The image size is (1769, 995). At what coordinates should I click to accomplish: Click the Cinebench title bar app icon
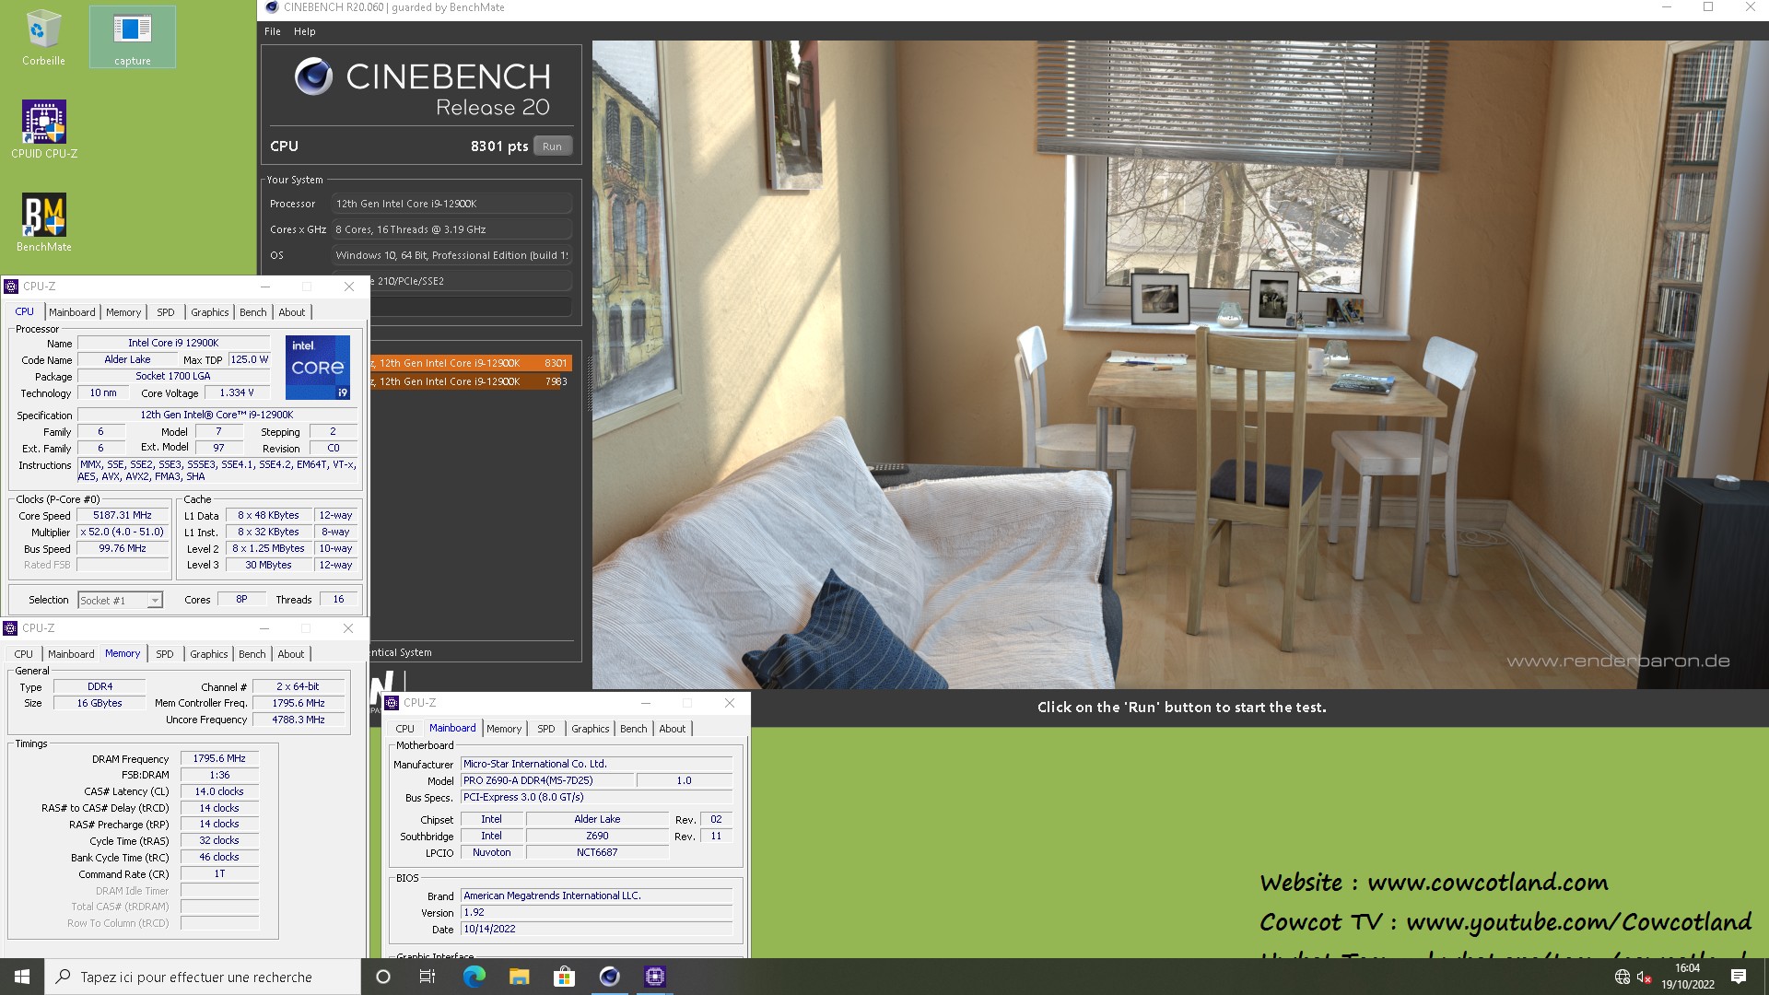[271, 7]
